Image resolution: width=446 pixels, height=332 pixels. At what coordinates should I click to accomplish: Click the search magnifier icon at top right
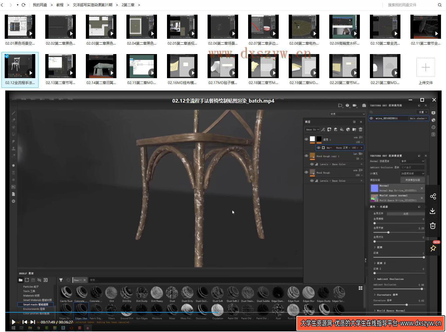(440, 5)
